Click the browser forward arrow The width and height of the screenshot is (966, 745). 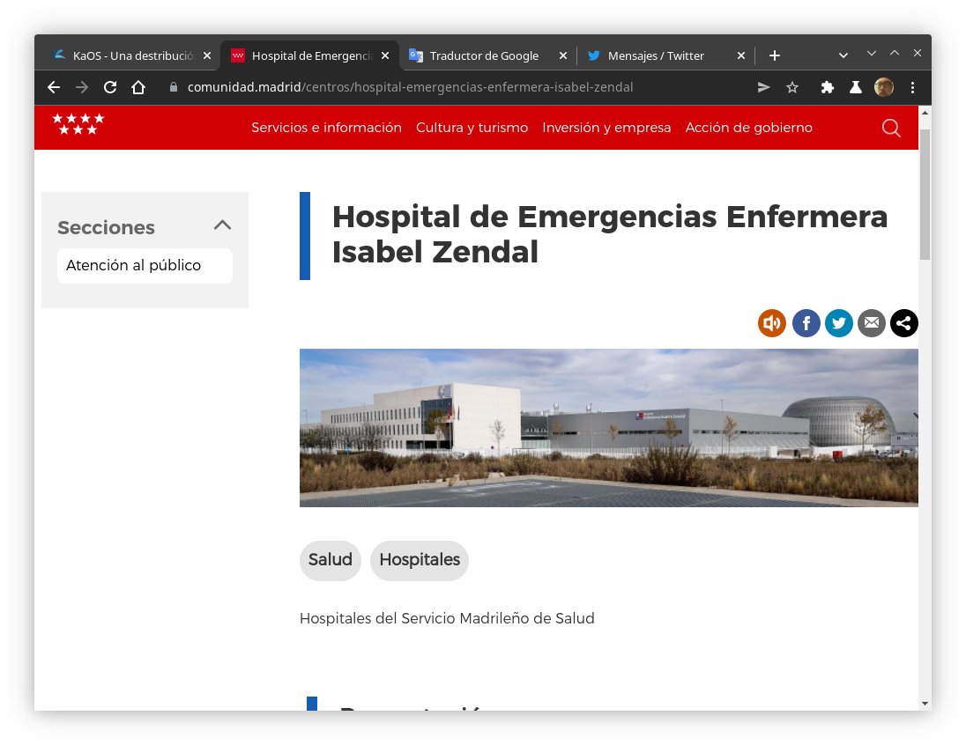click(x=82, y=87)
